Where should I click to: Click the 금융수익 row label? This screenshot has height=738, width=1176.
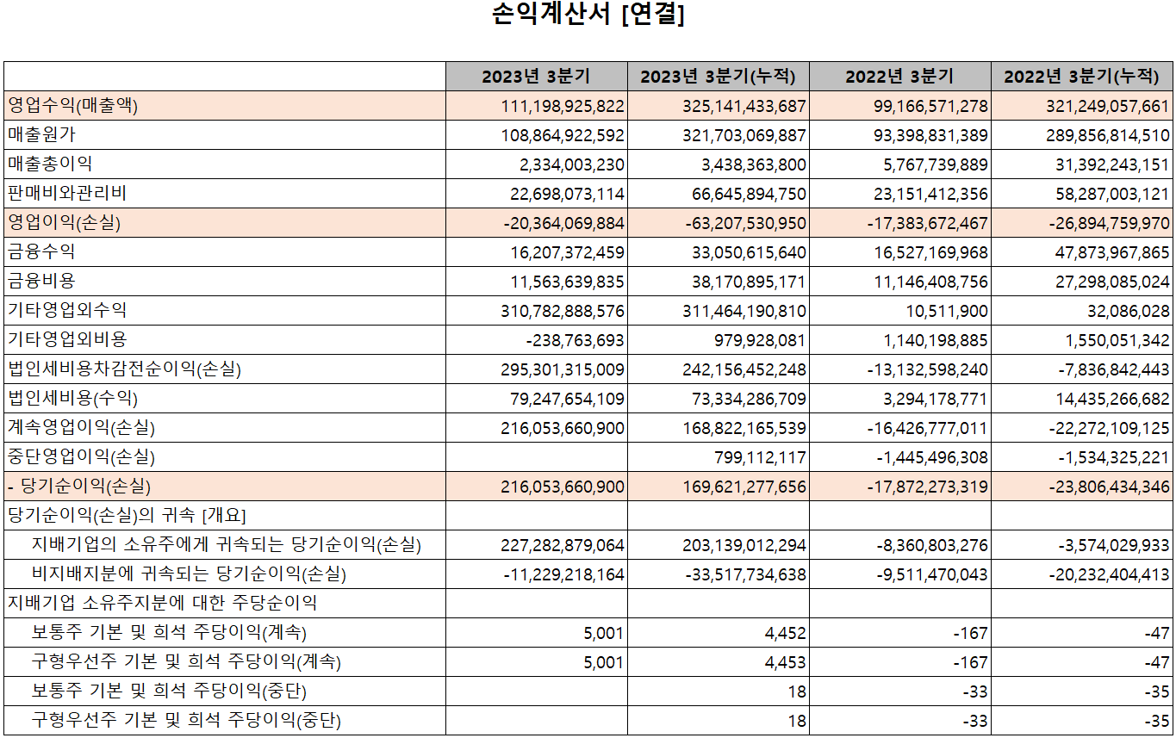(x=41, y=252)
